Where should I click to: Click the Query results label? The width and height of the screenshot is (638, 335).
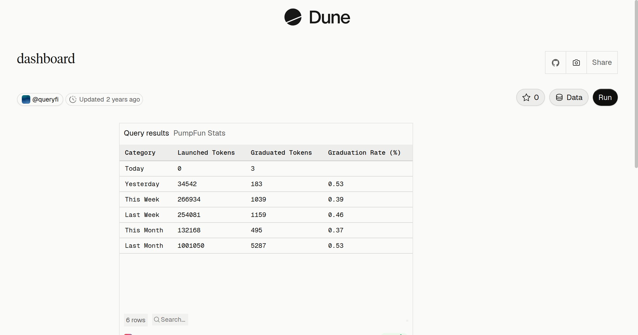coord(146,133)
